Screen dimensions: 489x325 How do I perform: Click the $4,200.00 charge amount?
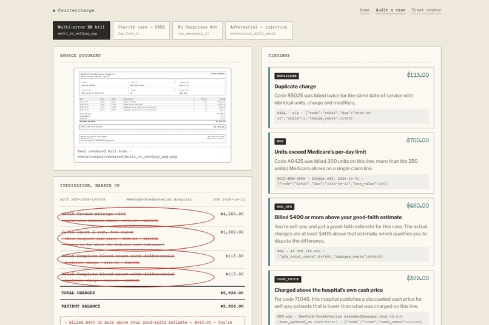pyautogui.click(x=232, y=214)
